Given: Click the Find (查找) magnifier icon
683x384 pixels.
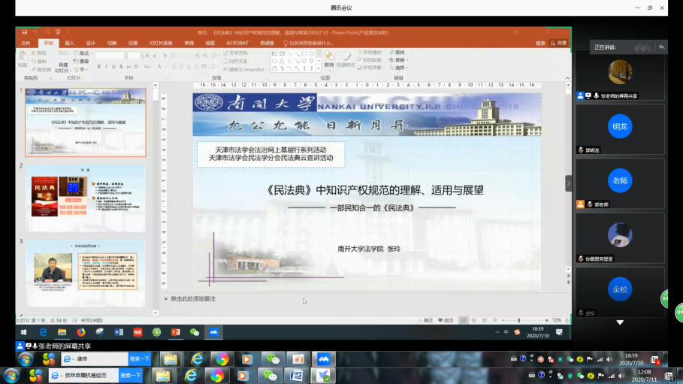Looking at the screenshot, I should 391,53.
